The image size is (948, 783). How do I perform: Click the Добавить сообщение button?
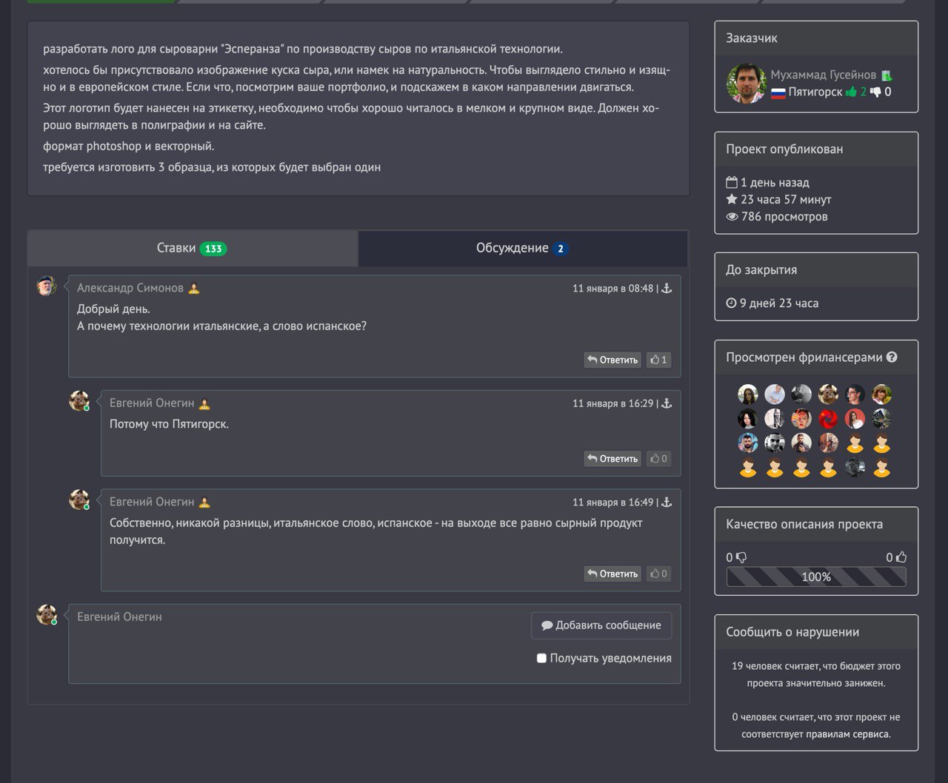(x=601, y=625)
